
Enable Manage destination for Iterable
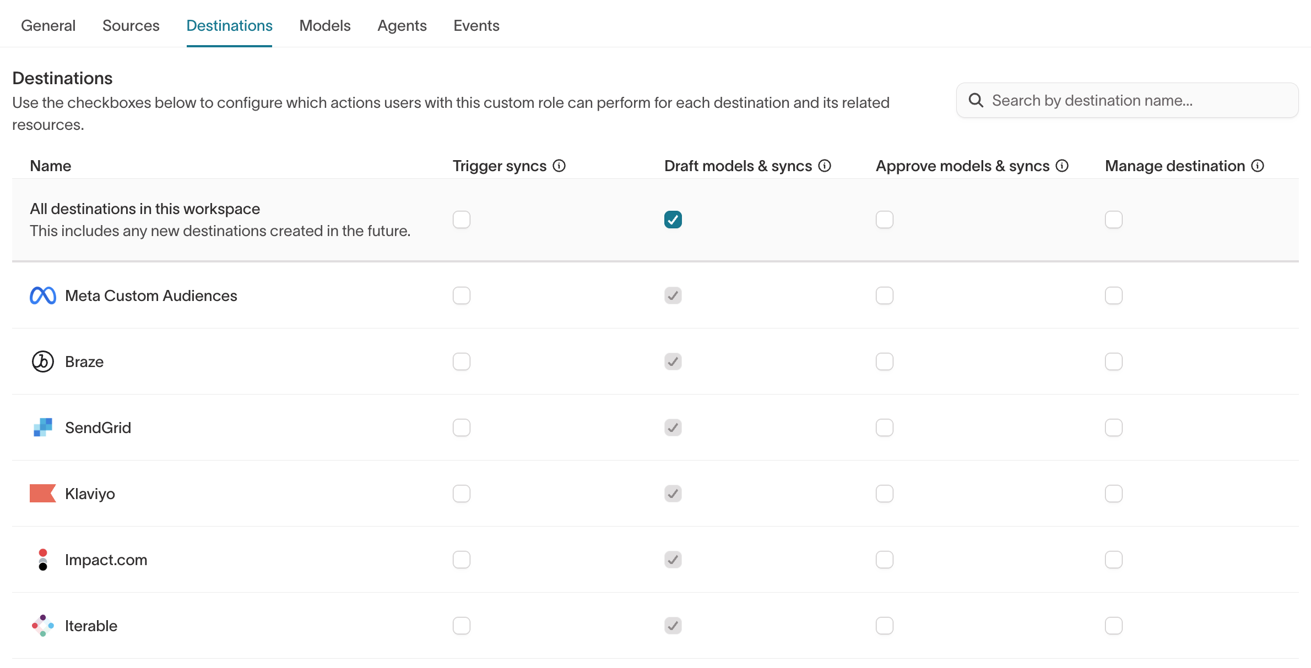point(1114,626)
